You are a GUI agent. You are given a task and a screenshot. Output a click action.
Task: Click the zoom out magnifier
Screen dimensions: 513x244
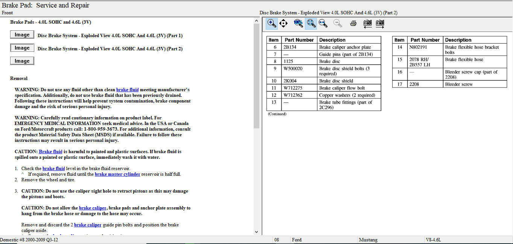click(x=338, y=24)
